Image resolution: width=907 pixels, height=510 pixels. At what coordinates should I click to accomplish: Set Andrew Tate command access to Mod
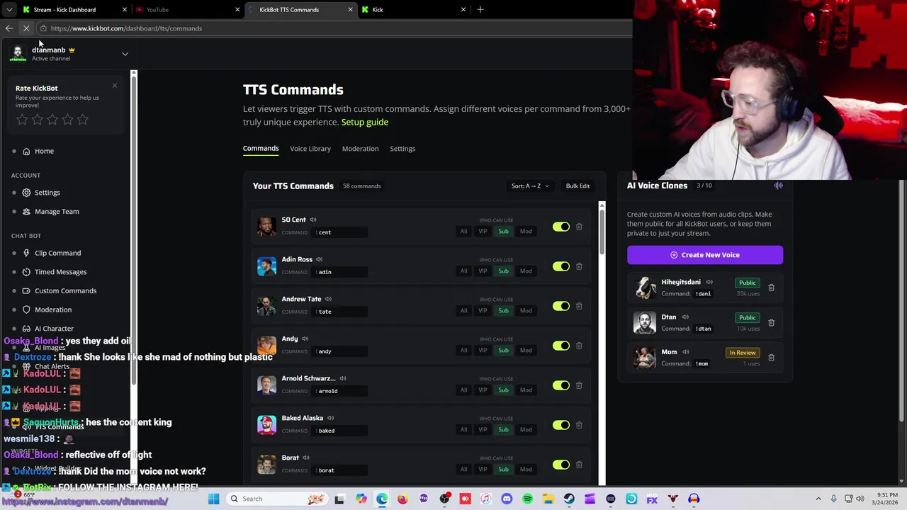(526, 311)
